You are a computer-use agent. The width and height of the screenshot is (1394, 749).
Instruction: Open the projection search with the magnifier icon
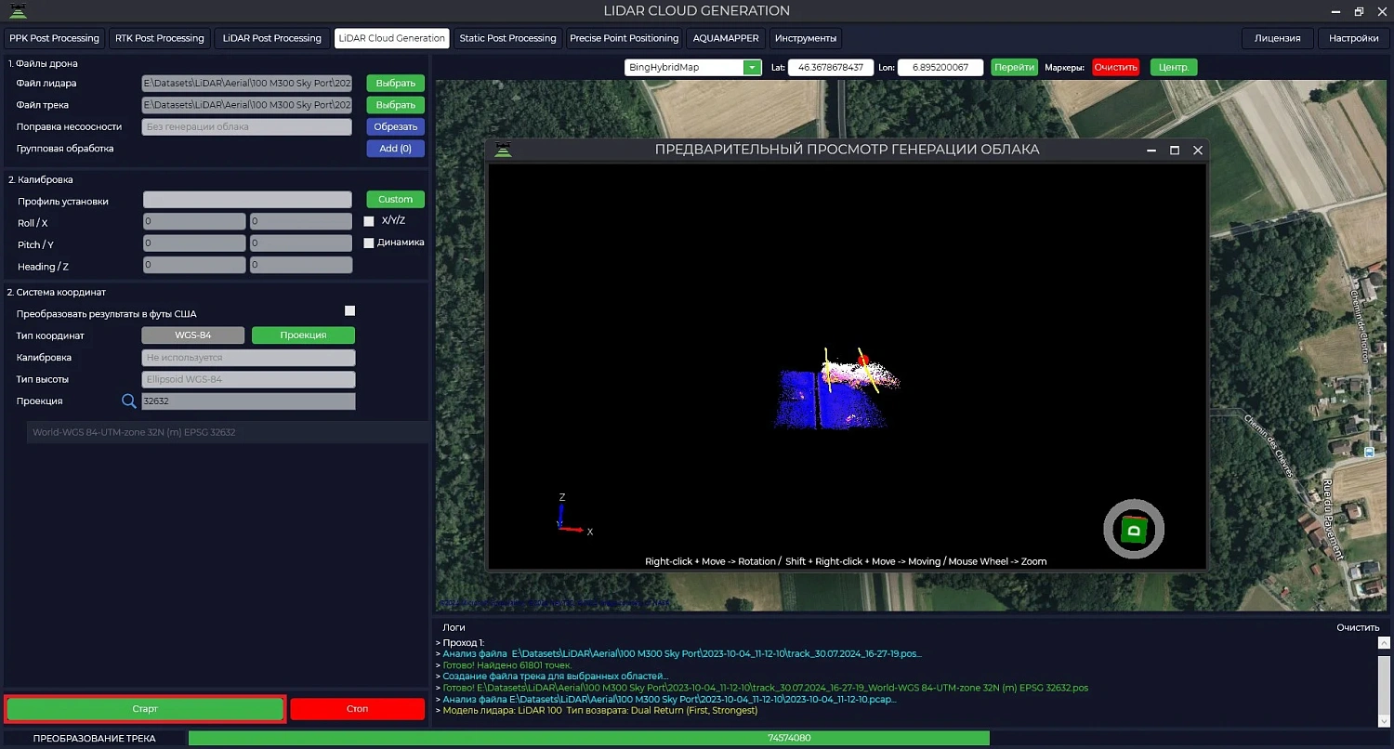point(128,401)
